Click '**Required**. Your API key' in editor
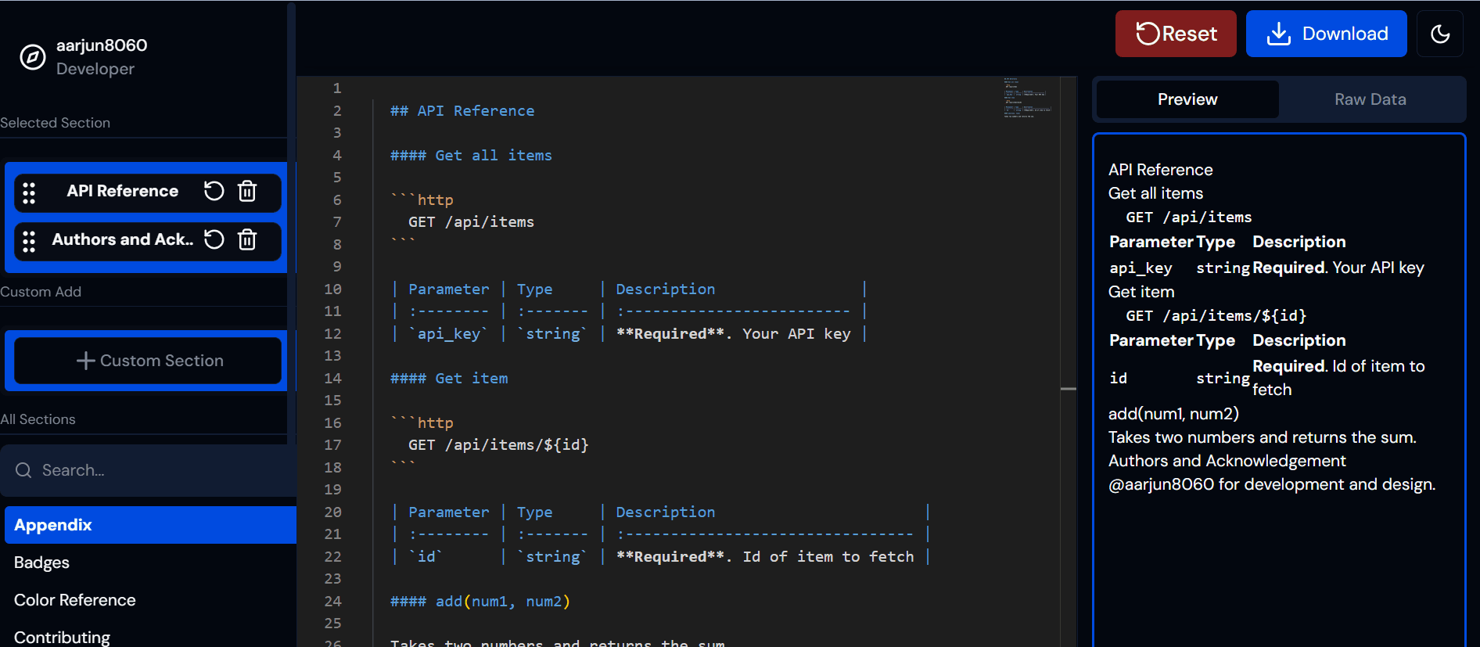This screenshot has width=1480, height=647. click(x=734, y=334)
